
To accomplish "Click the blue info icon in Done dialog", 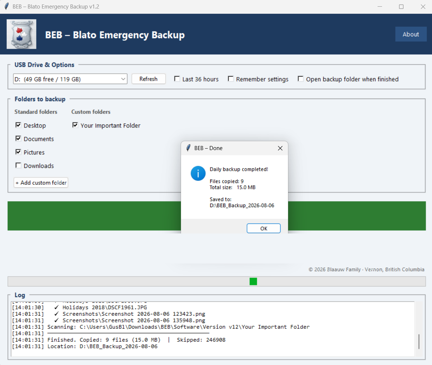I will point(198,173).
